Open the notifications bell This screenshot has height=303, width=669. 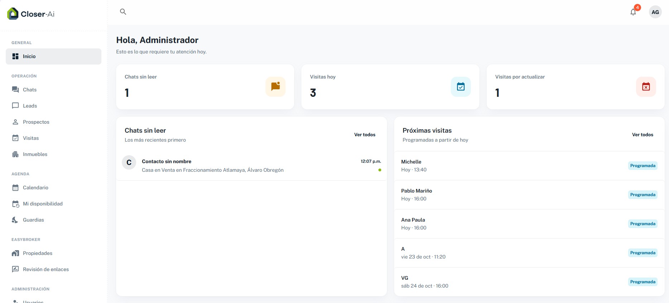pyautogui.click(x=633, y=12)
